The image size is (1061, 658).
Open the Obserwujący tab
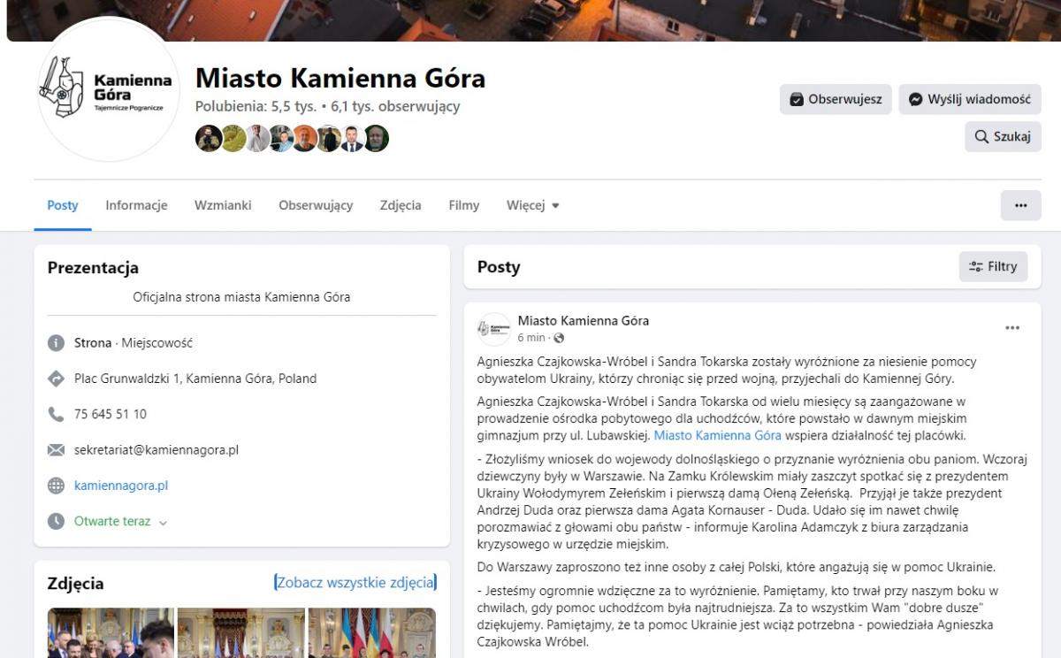tap(316, 205)
